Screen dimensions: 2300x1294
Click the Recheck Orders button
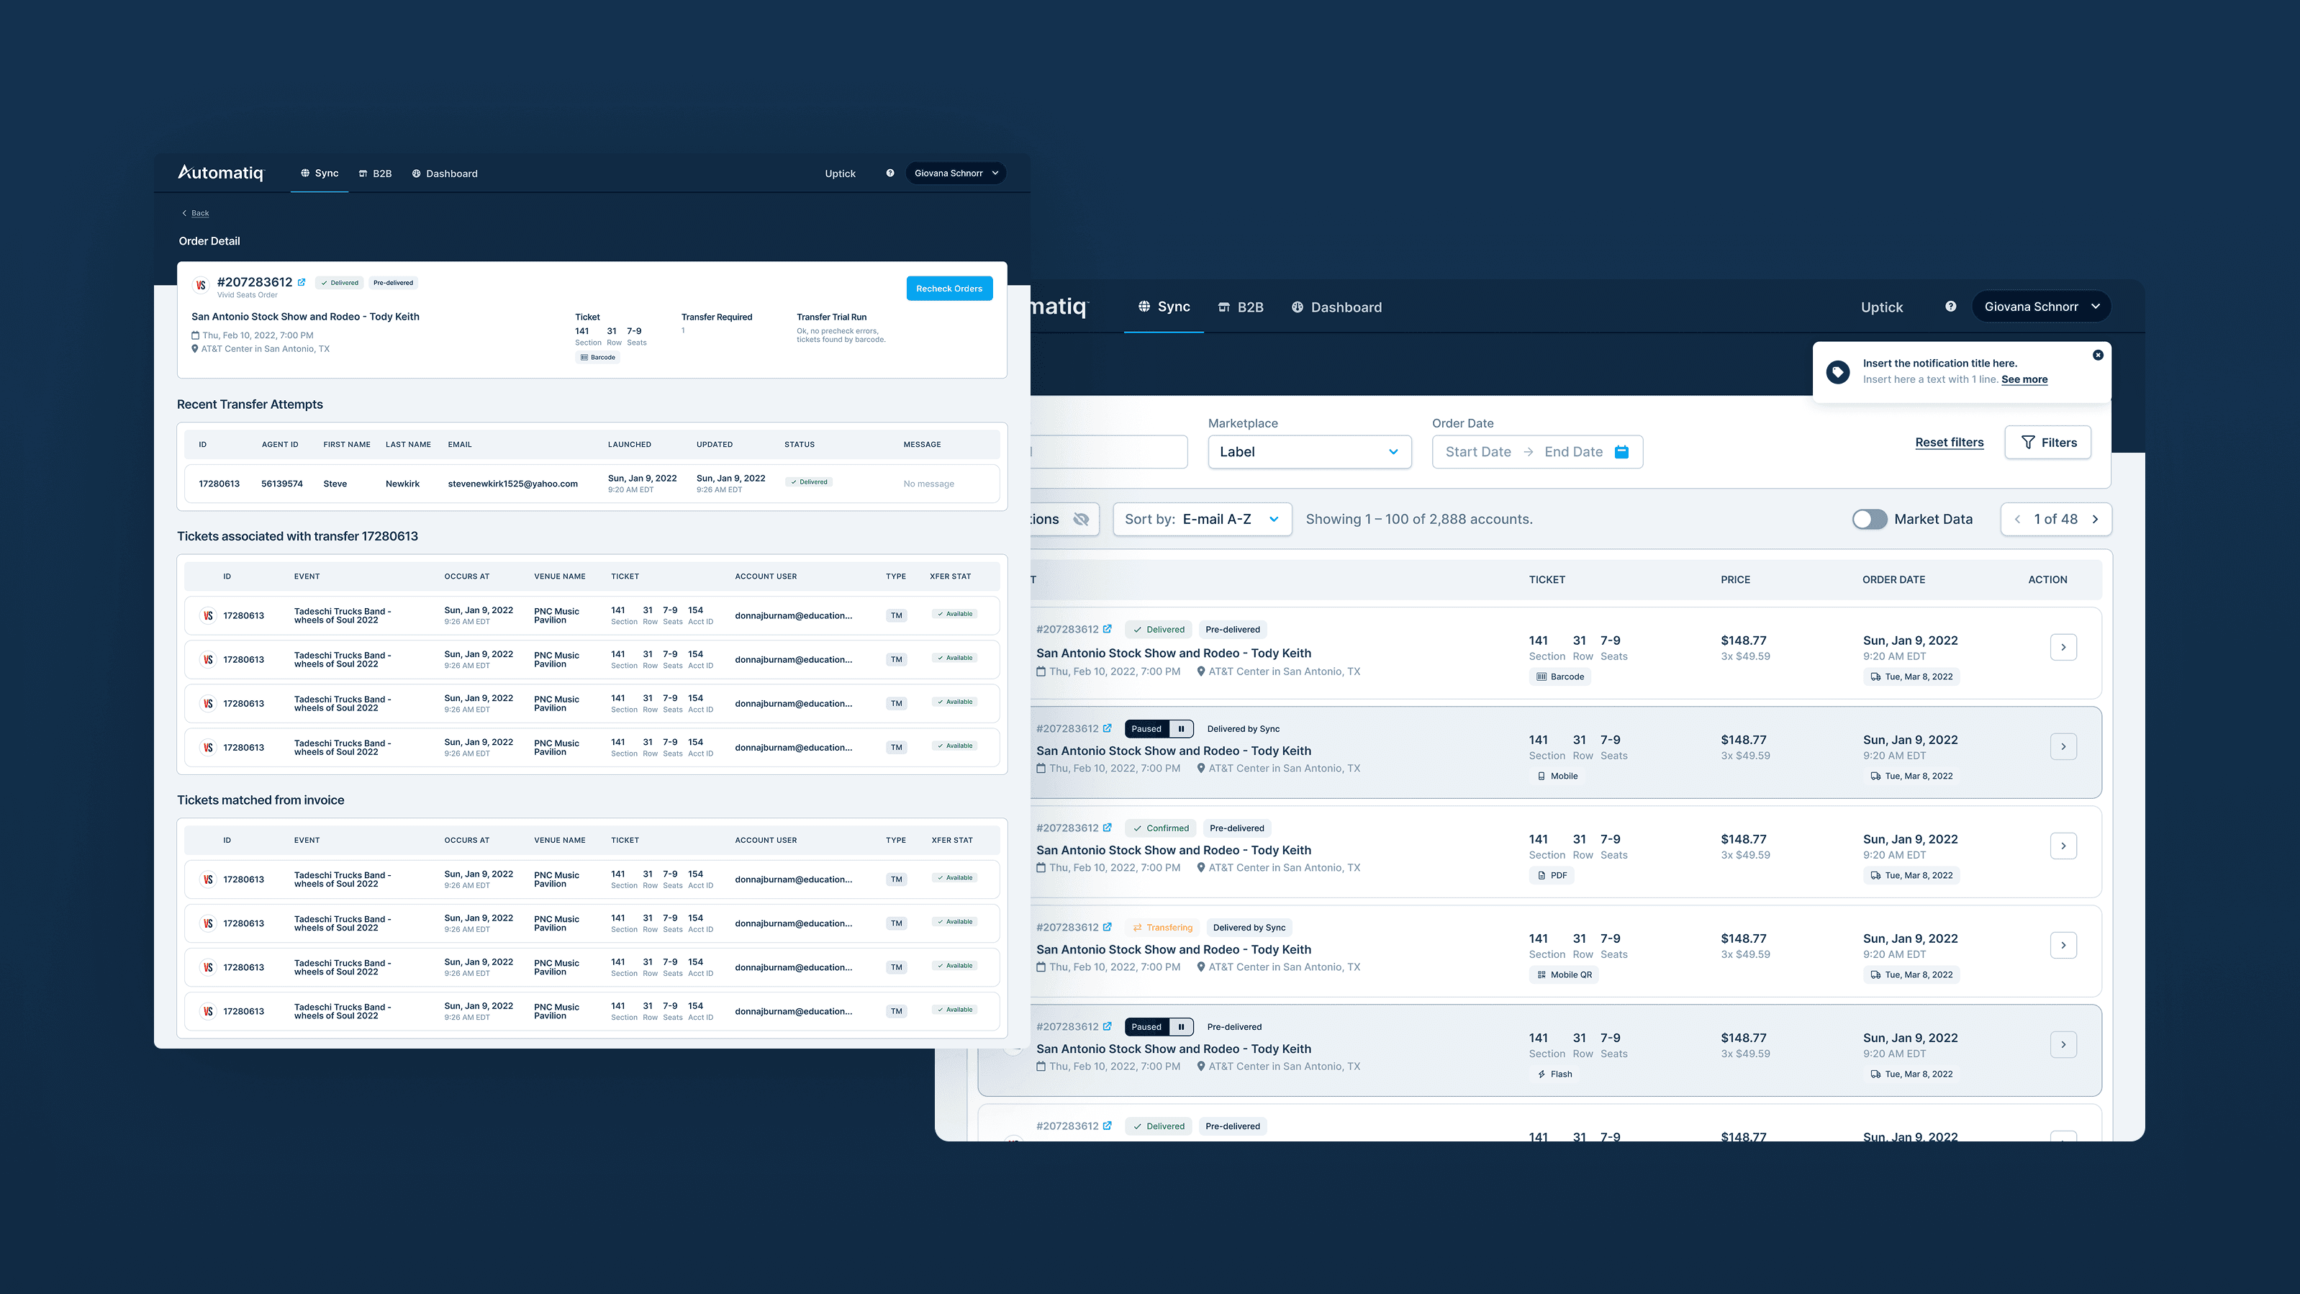(x=948, y=289)
